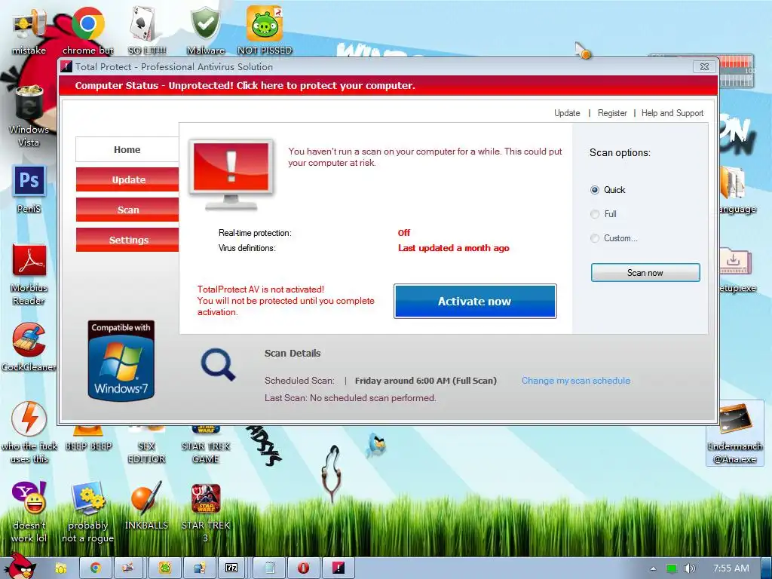Click the Chrome icon in the taskbar

coord(96,568)
